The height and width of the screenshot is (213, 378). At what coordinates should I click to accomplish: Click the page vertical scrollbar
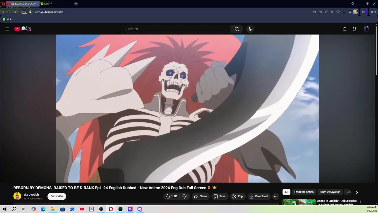point(376,50)
